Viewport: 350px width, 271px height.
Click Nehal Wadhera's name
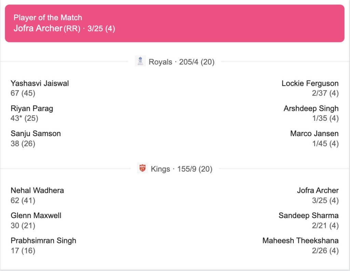[x=37, y=190]
